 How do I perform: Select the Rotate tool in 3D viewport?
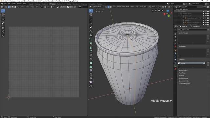(x=91, y=23)
